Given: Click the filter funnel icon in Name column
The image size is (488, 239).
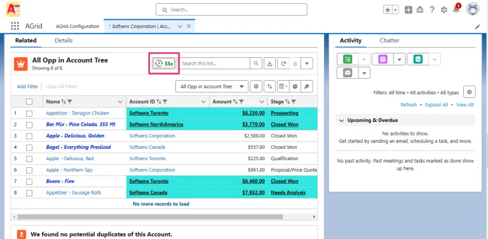Looking at the screenshot, I should [70, 102].
